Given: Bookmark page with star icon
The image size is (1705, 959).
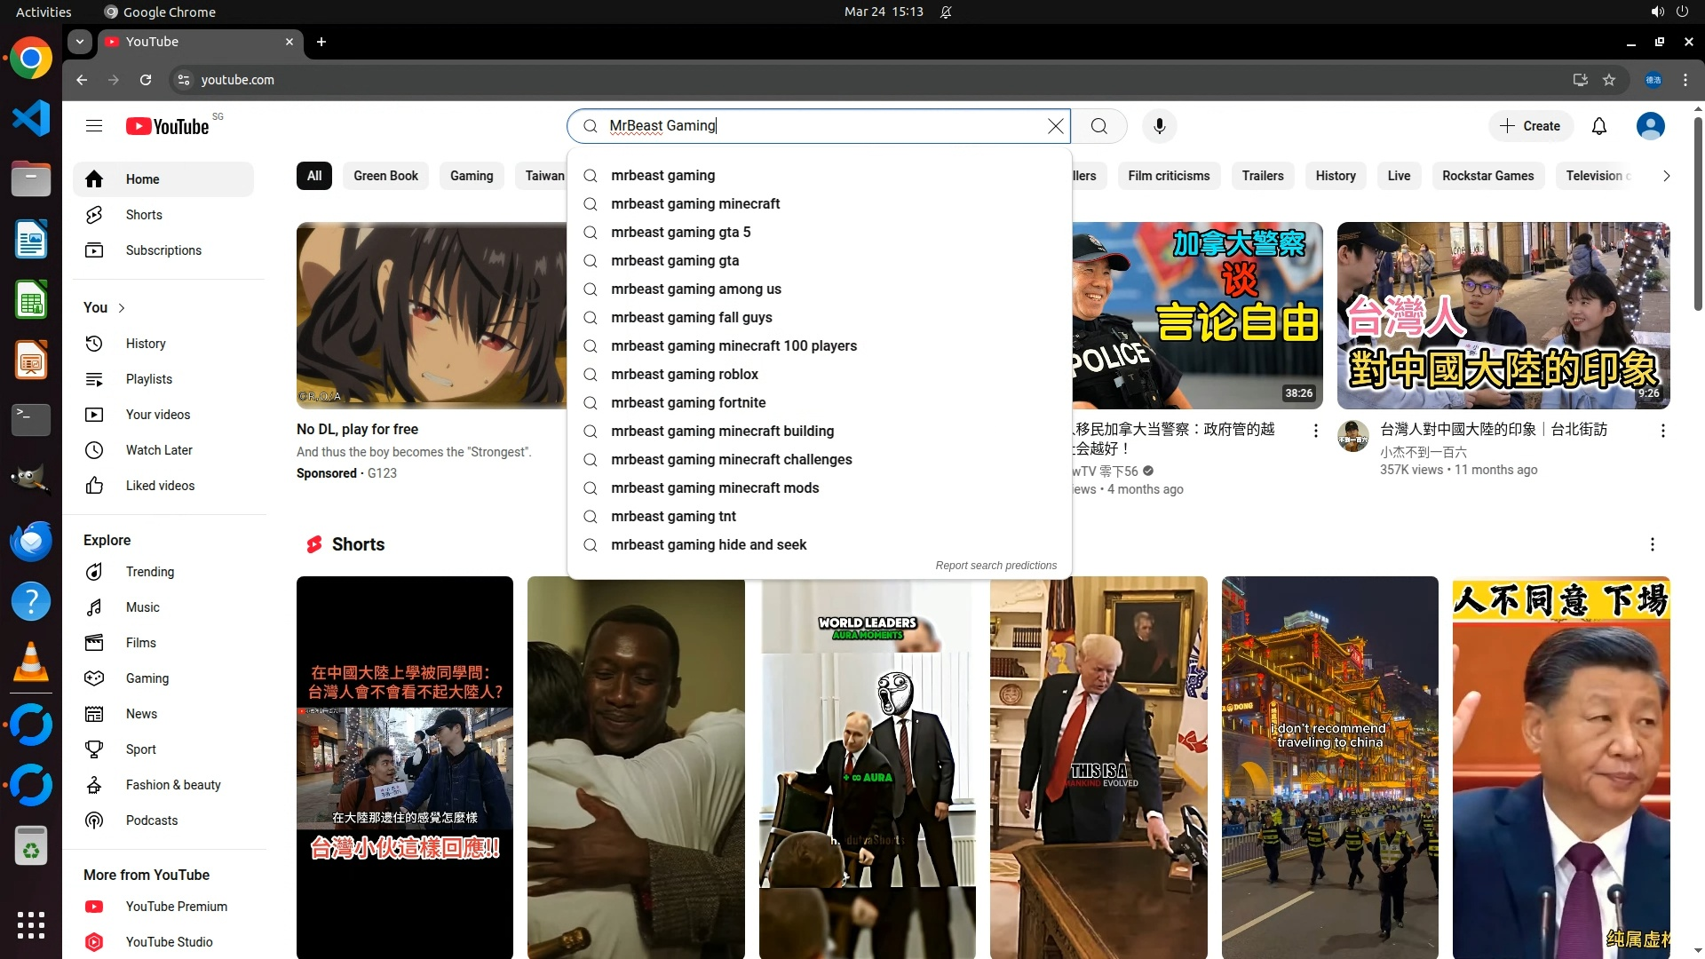Looking at the screenshot, I should click(x=1609, y=80).
